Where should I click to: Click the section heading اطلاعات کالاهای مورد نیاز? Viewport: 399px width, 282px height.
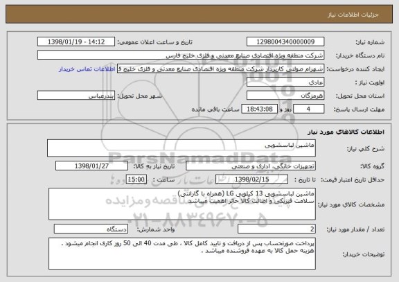[x=346, y=132]
